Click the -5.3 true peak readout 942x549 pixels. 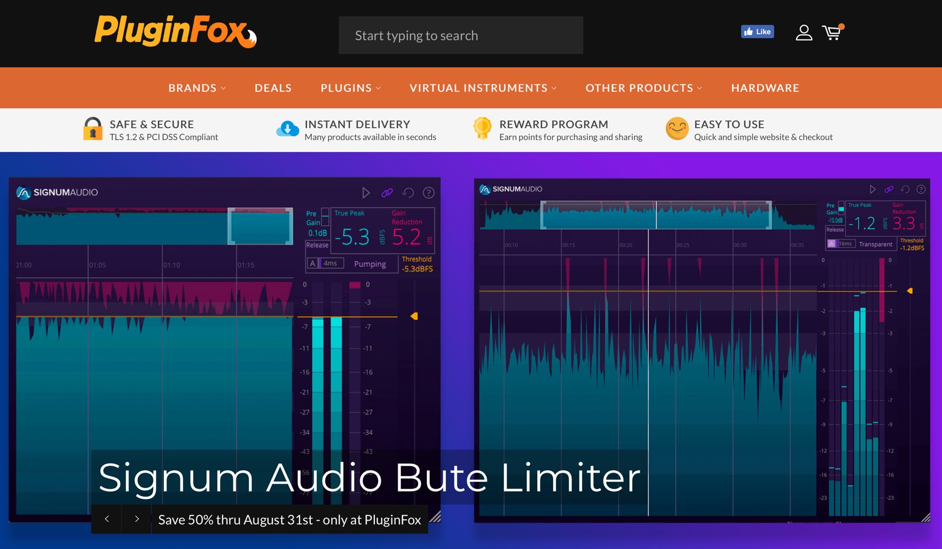click(352, 237)
